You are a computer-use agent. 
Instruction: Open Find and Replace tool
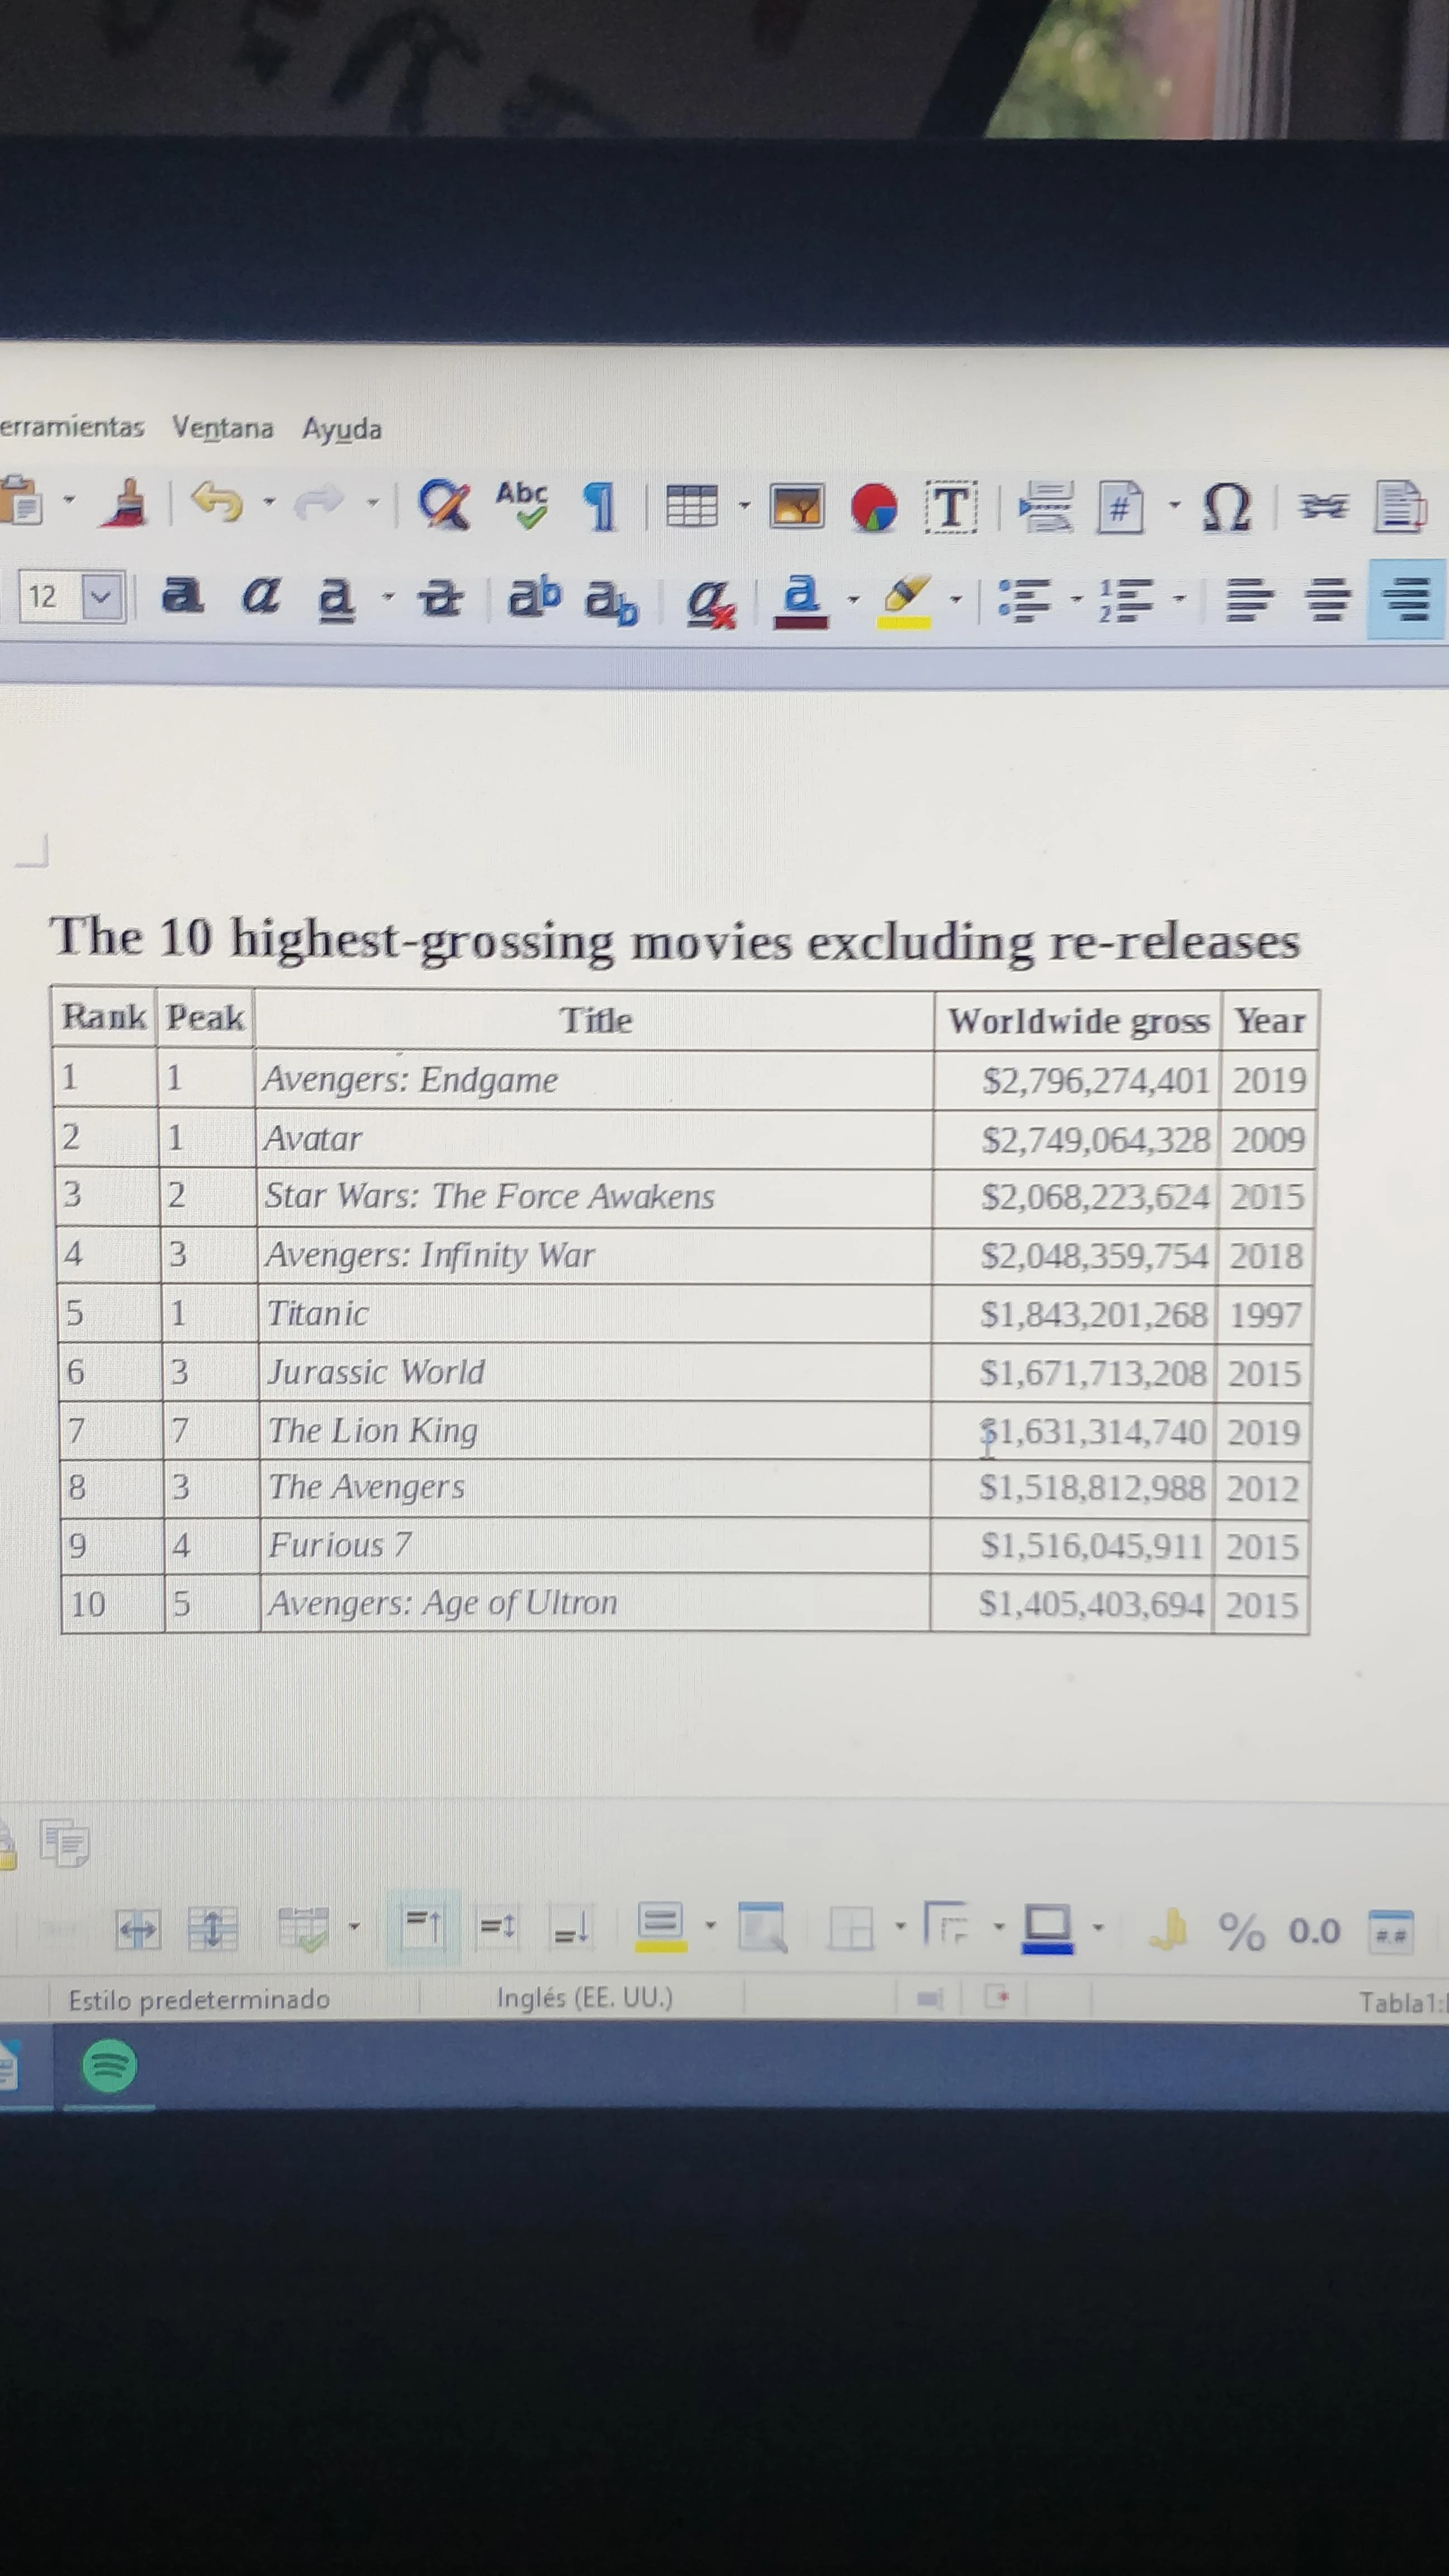tap(443, 504)
